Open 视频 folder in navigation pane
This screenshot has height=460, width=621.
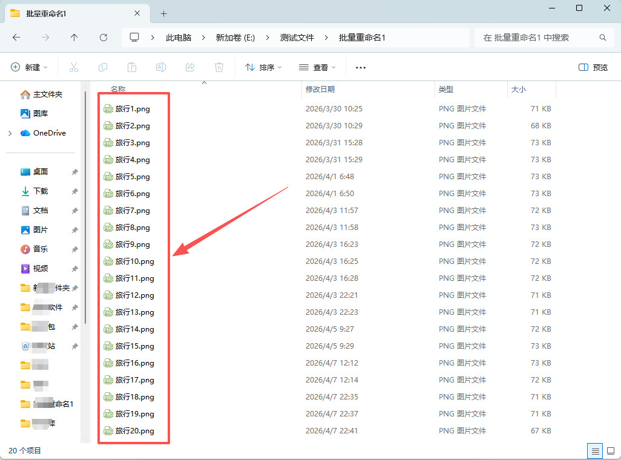(x=34, y=269)
